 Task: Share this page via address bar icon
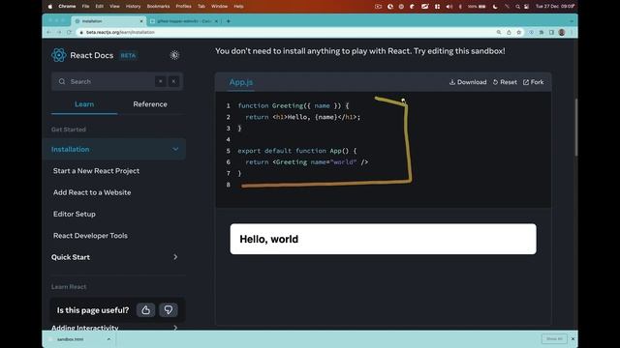click(x=509, y=32)
